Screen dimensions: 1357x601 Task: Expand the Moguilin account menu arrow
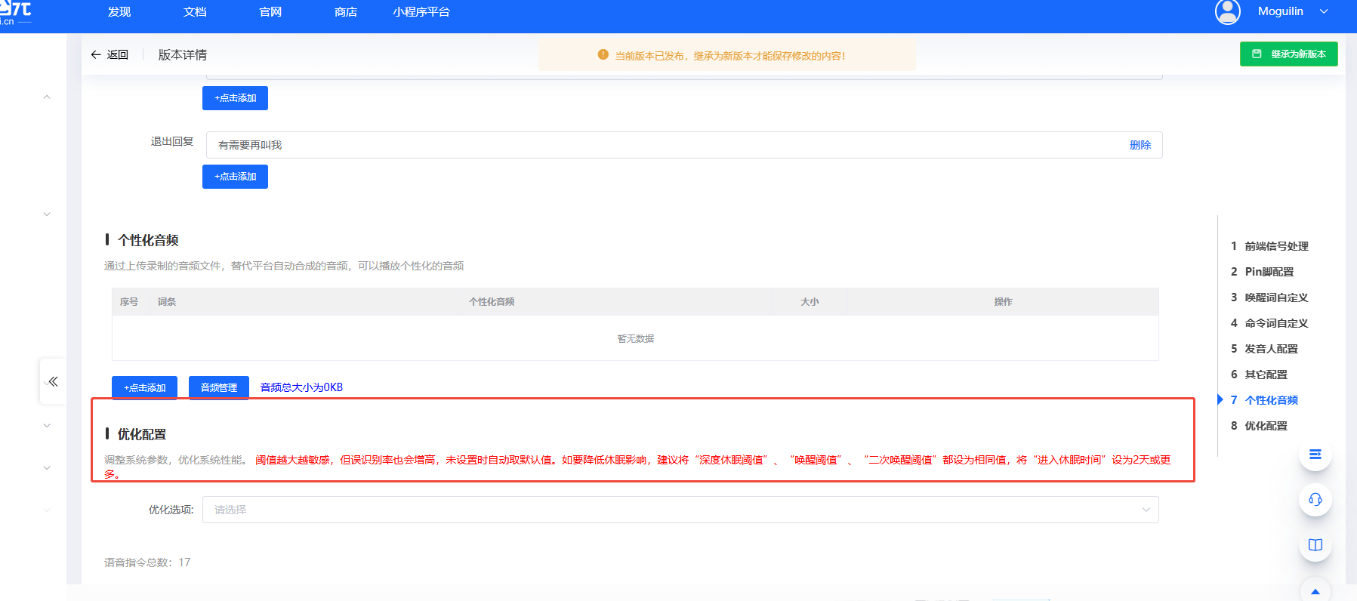click(1324, 11)
